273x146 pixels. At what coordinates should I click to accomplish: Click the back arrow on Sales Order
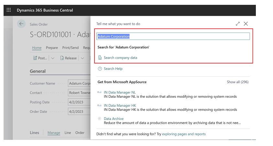tap(21, 24)
